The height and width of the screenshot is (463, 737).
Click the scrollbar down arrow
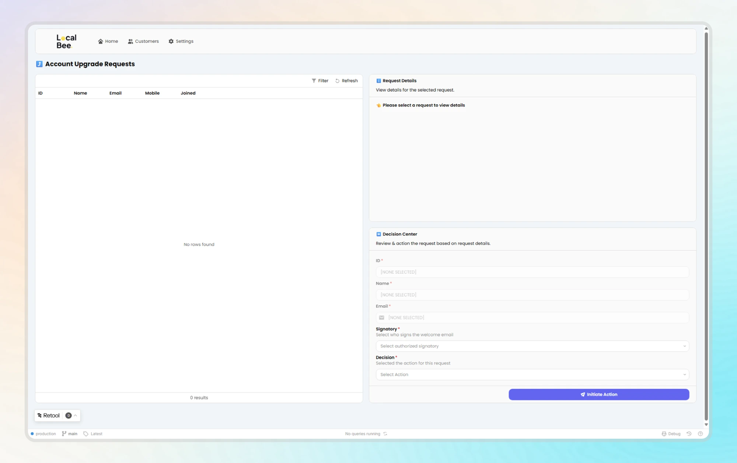(x=706, y=424)
